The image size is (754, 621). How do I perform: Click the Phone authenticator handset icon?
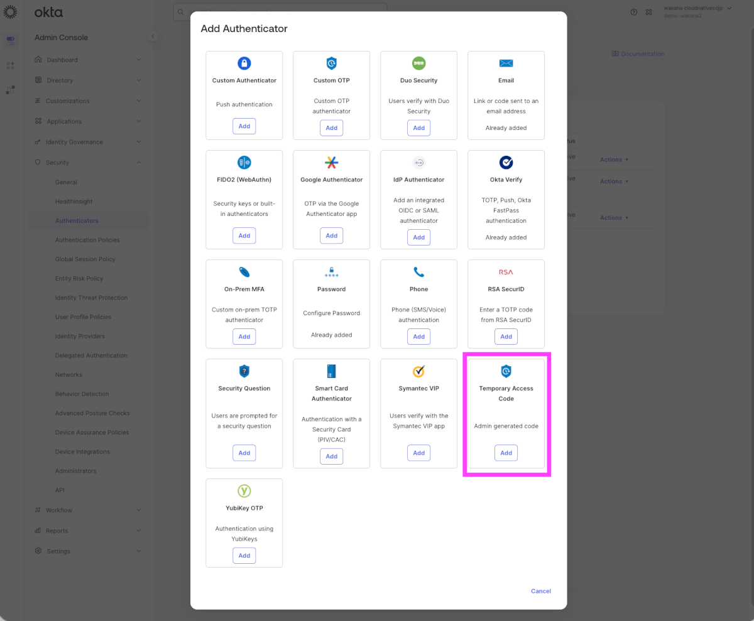[x=418, y=272]
